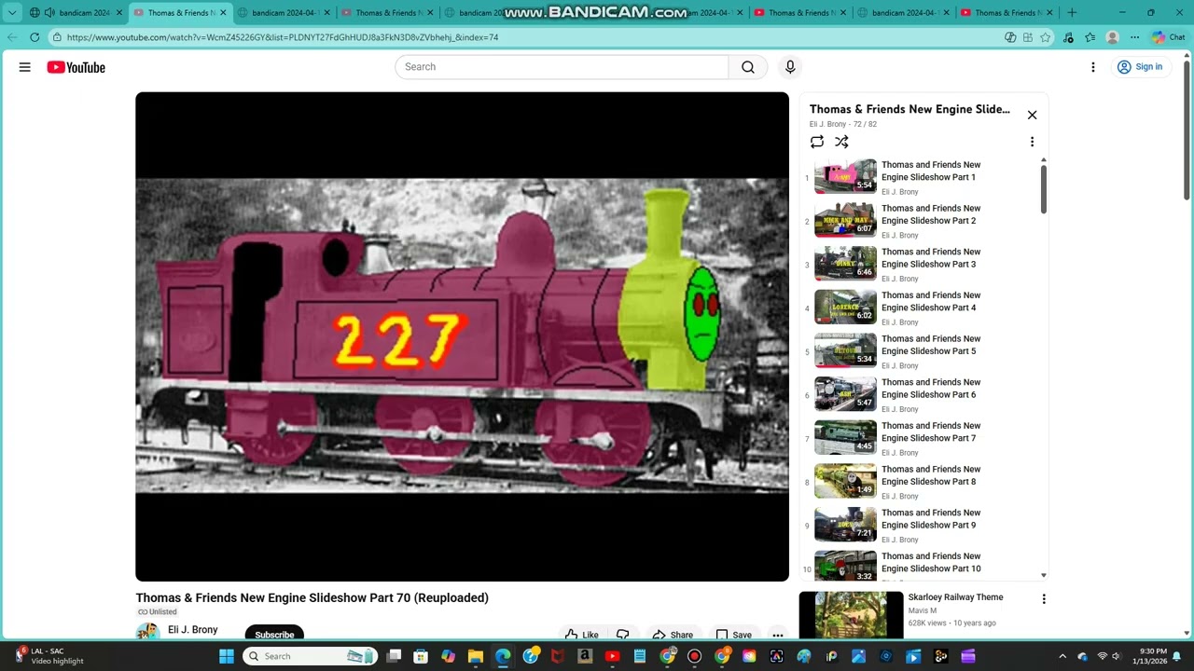Screen dimensions: 1194x671
Task: Open New Engine Slideshow Part 8 thumbnail
Action: [x=845, y=481]
